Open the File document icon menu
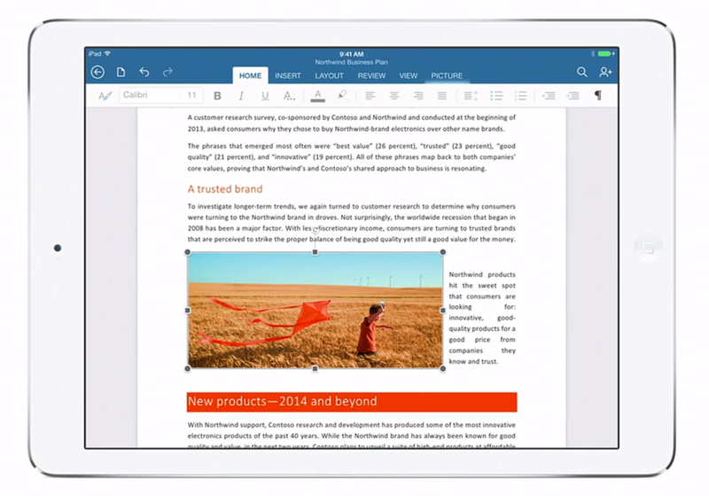 point(121,72)
